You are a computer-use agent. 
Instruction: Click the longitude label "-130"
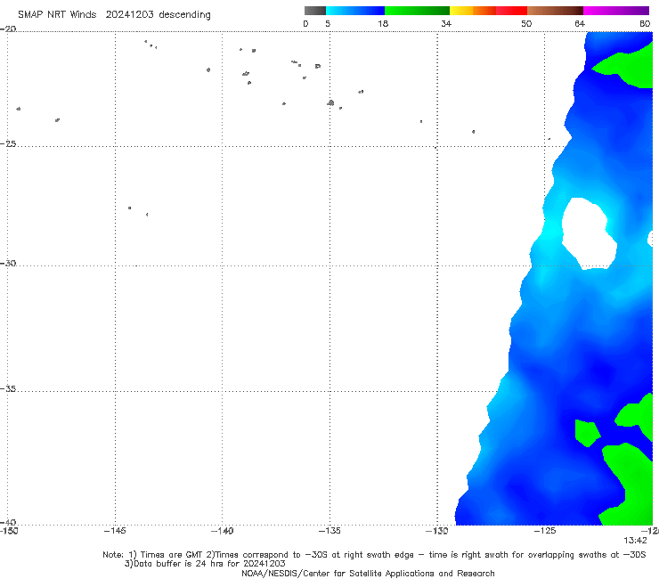pyautogui.click(x=437, y=531)
